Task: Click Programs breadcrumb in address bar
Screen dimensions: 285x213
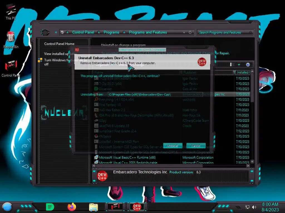Action: (x=111, y=32)
